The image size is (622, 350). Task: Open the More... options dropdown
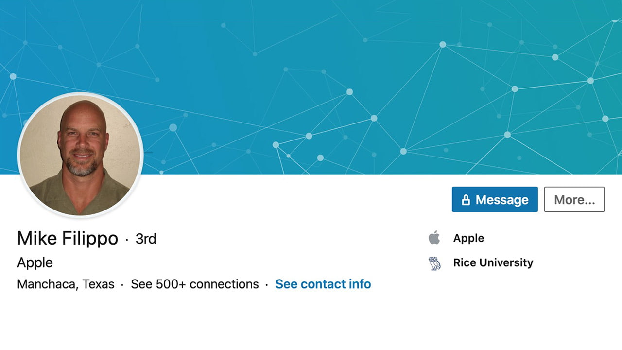click(574, 199)
